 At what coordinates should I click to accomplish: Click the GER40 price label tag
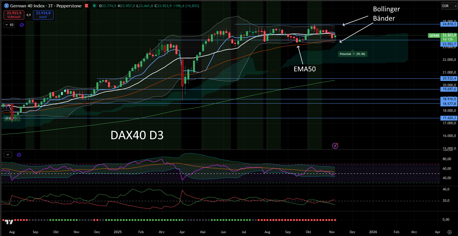434,36
